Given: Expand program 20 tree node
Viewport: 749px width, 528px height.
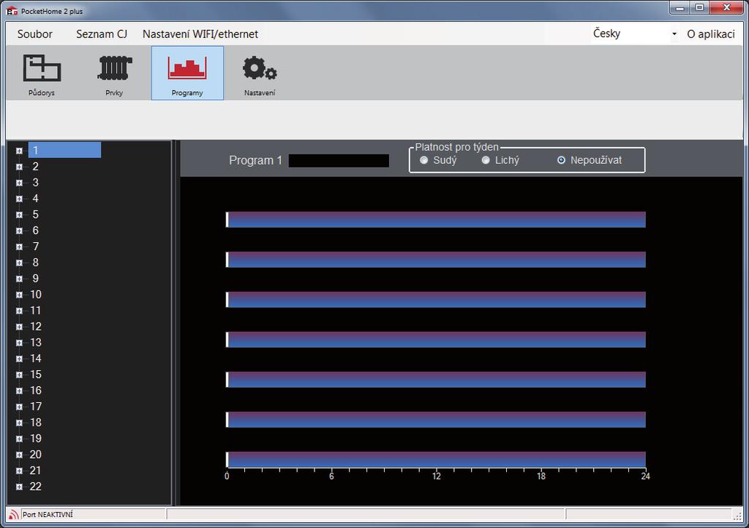Looking at the screenshot, I should [19, 455].
